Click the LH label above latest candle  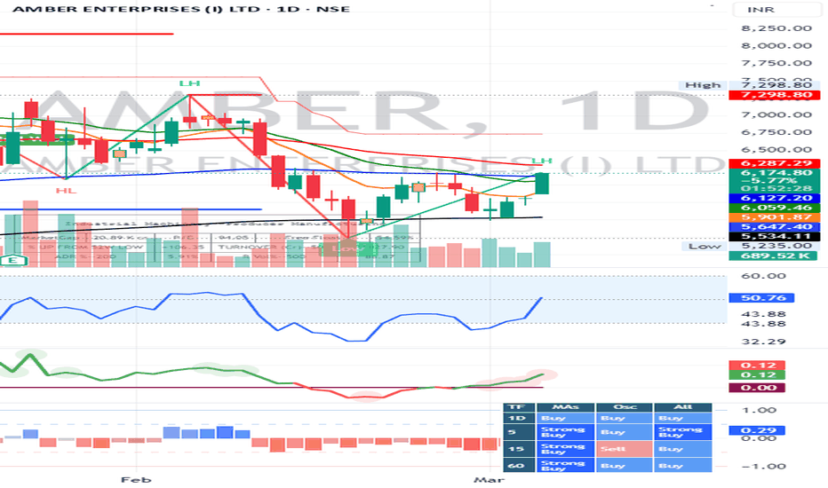pyautogui.click(x=542, y=161)
